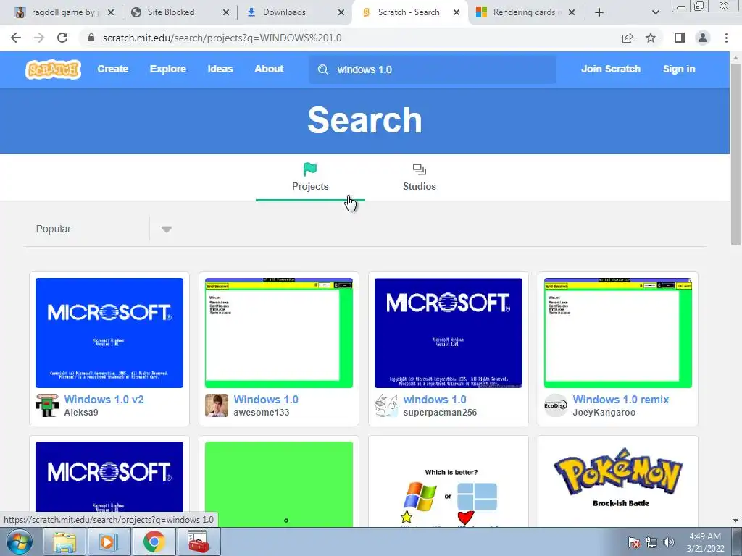Click the search magnifier icon in Scratch bar
The height and width of the screenshot is (556, 742).
(x=323, y=69)
